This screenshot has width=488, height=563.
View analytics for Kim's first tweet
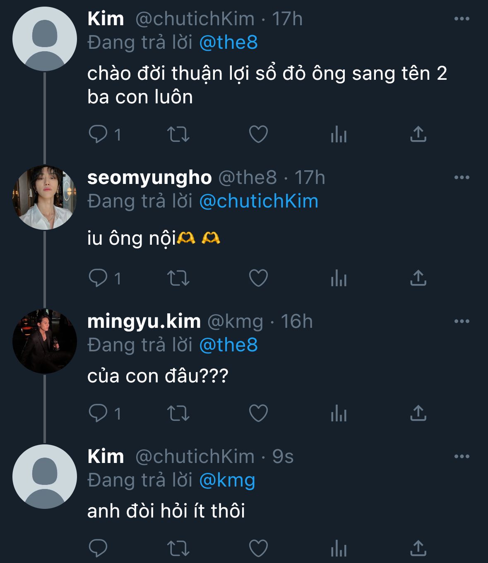click(339, 134)
